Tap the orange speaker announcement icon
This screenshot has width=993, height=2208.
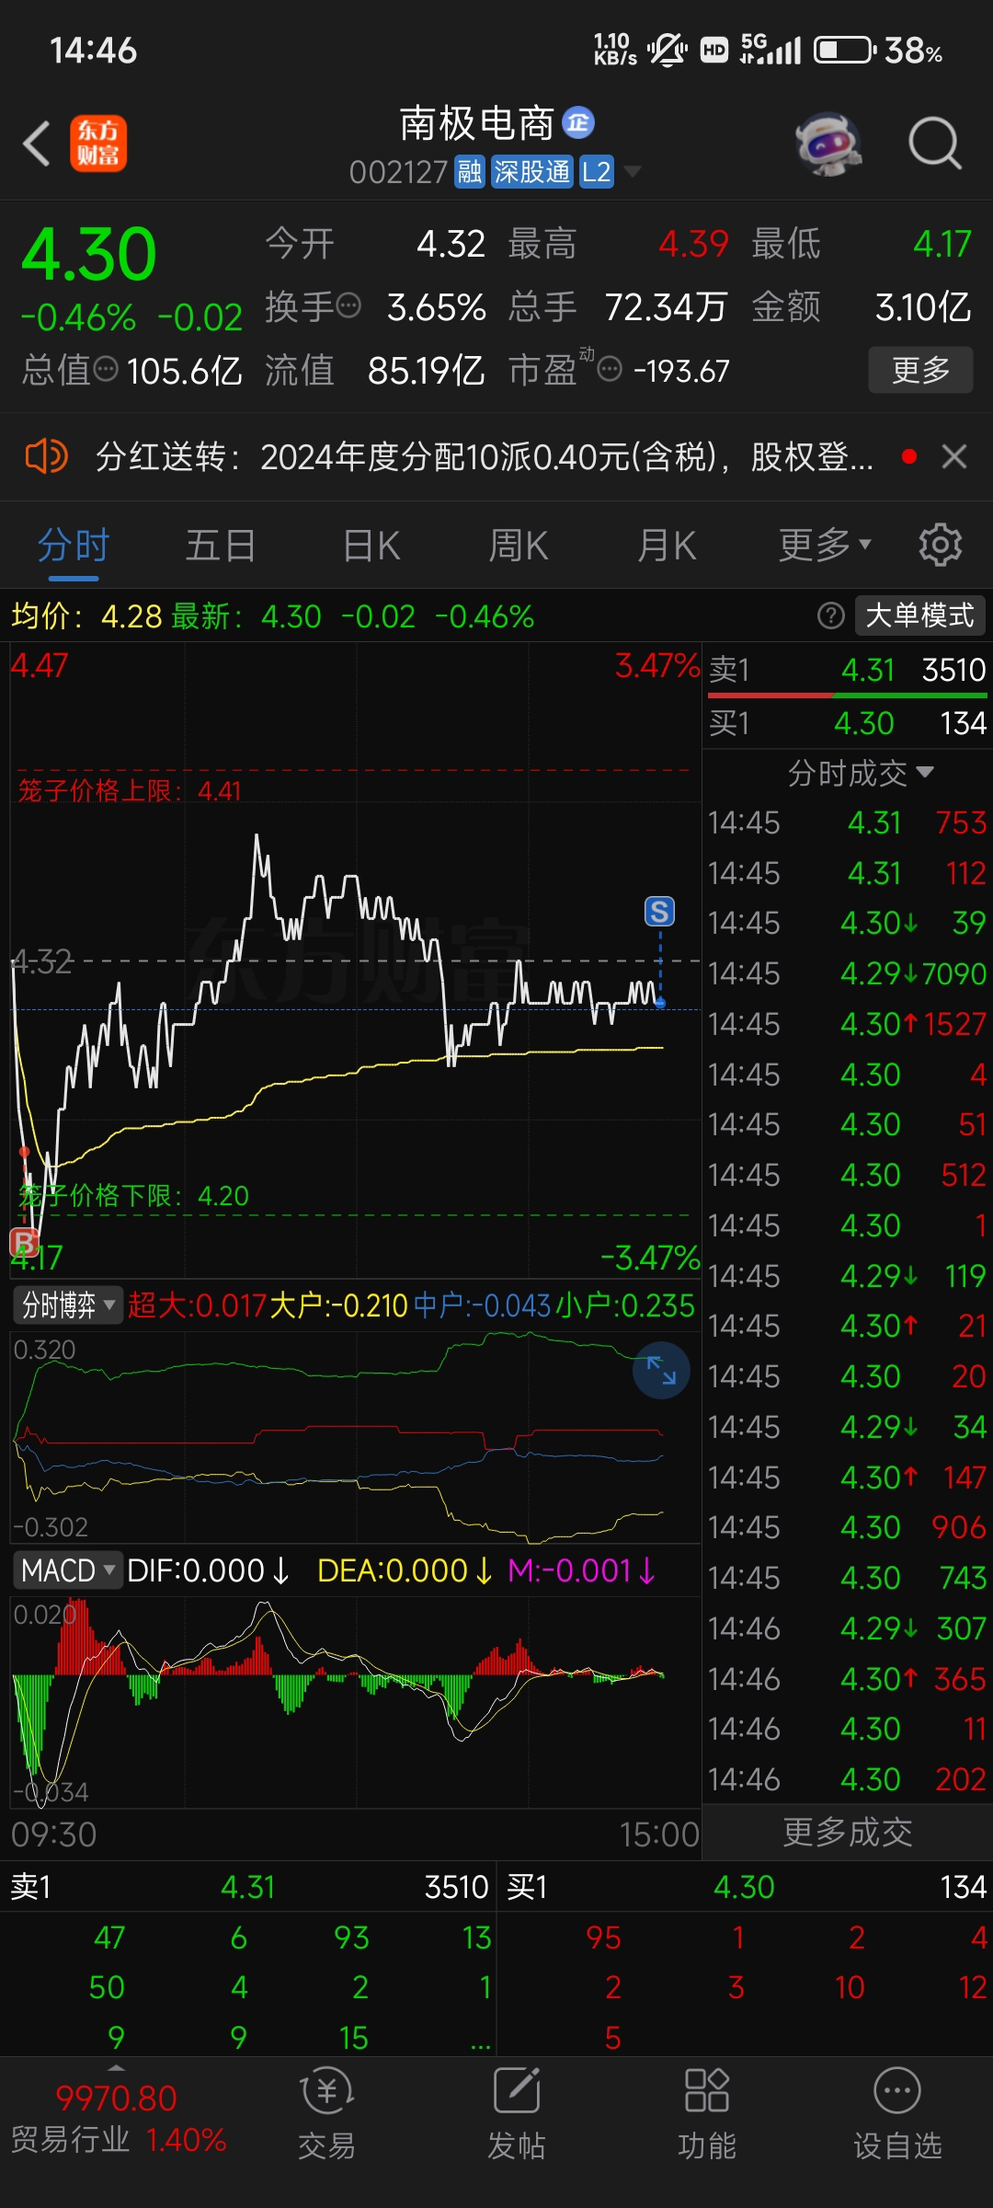coord(46,456)
